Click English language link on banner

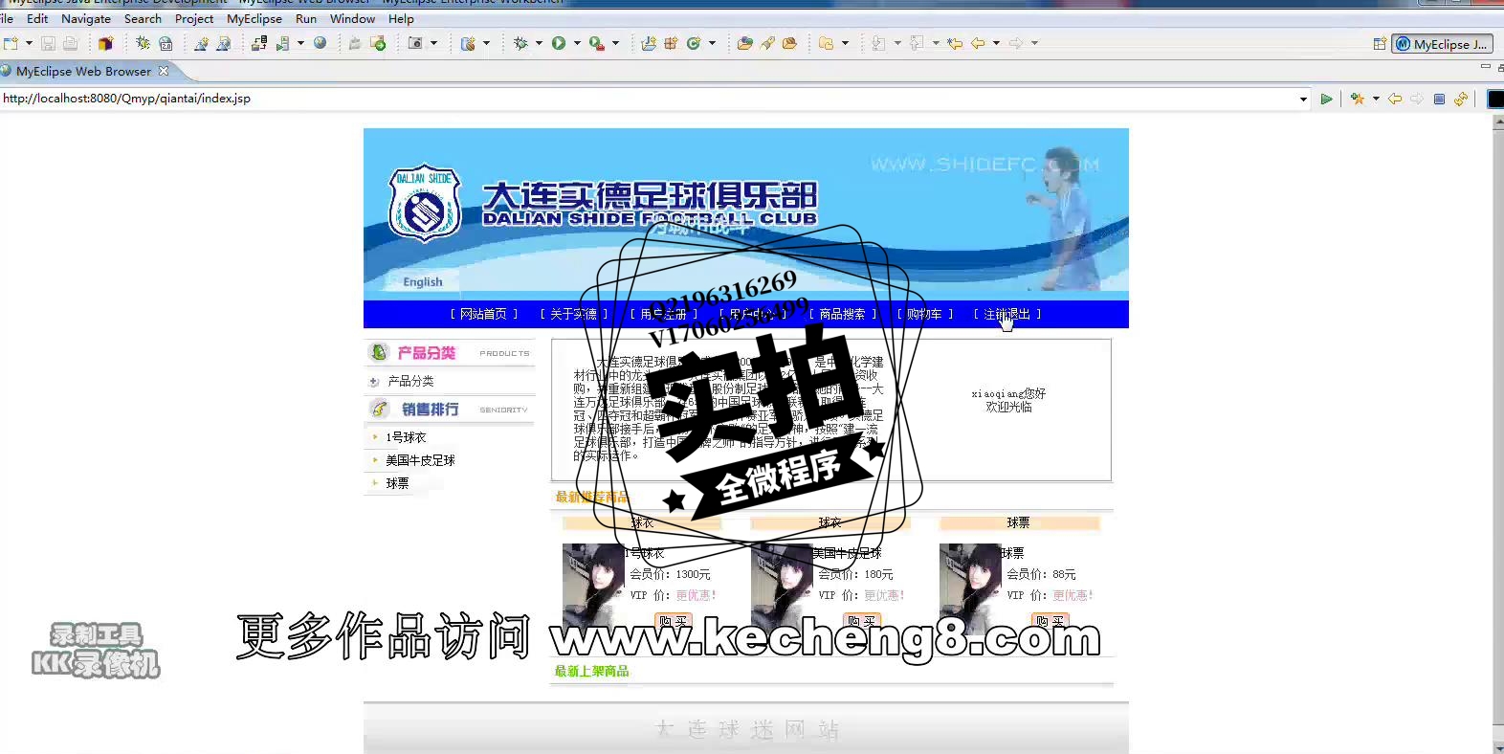pyautogui.click(x=423, y=281)
